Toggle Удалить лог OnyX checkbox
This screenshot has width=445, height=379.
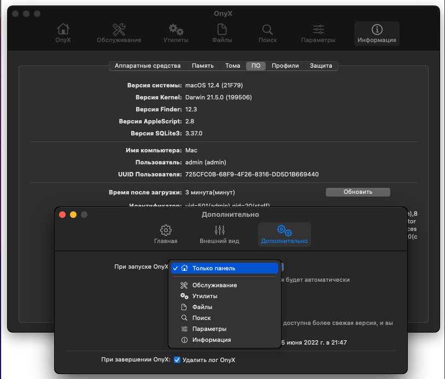coord(177,360)
